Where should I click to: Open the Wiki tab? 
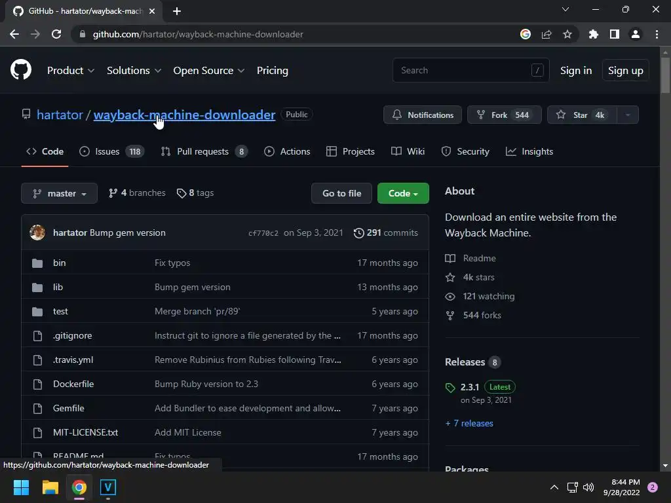click(x=408, y=151)
